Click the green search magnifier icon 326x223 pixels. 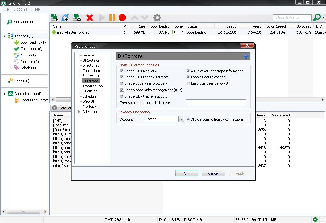[x=317, y=18]
